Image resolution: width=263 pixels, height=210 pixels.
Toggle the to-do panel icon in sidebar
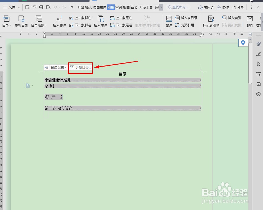click(x=258, y=83)
